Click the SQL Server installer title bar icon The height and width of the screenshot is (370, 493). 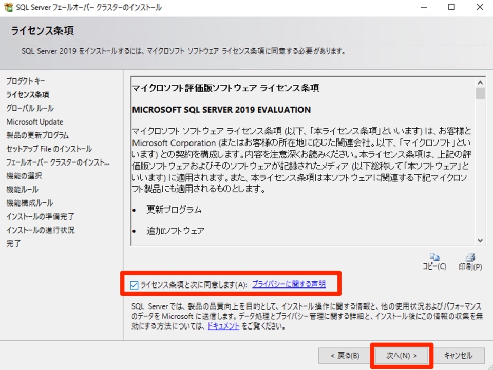click(x=8, y=7)
